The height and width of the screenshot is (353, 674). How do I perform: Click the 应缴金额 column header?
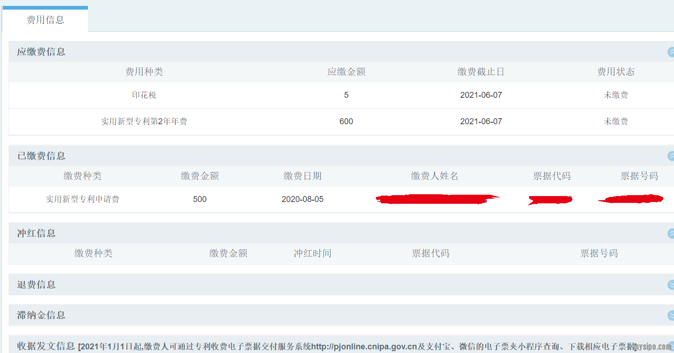pyautogui.click(x=346, y=72)
